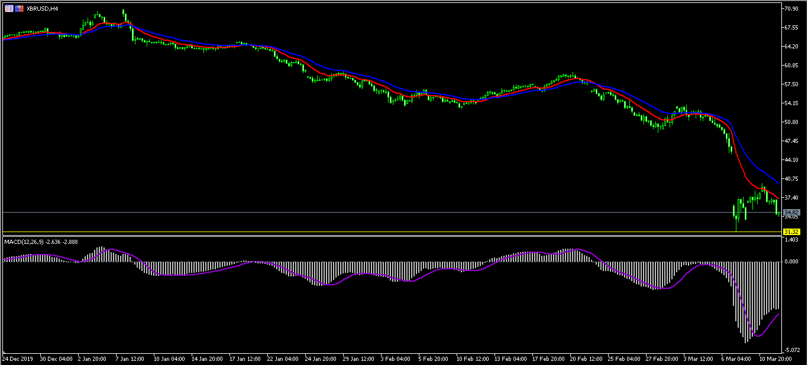The height and width of the screenshot is (365, 808).
Task: Click the 70.90 price scale label
Action: pos(791,9)
